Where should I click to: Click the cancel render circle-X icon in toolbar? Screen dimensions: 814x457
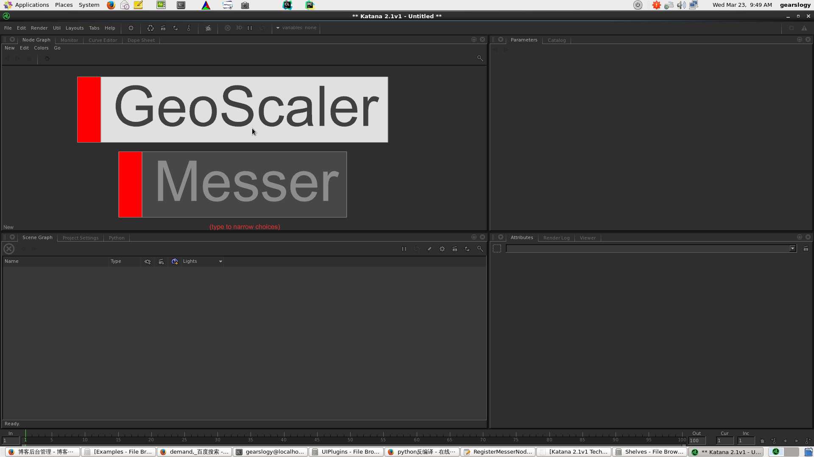coord(228,28)
